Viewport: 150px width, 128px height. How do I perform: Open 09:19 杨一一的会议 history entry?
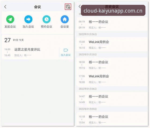[112, 24]
